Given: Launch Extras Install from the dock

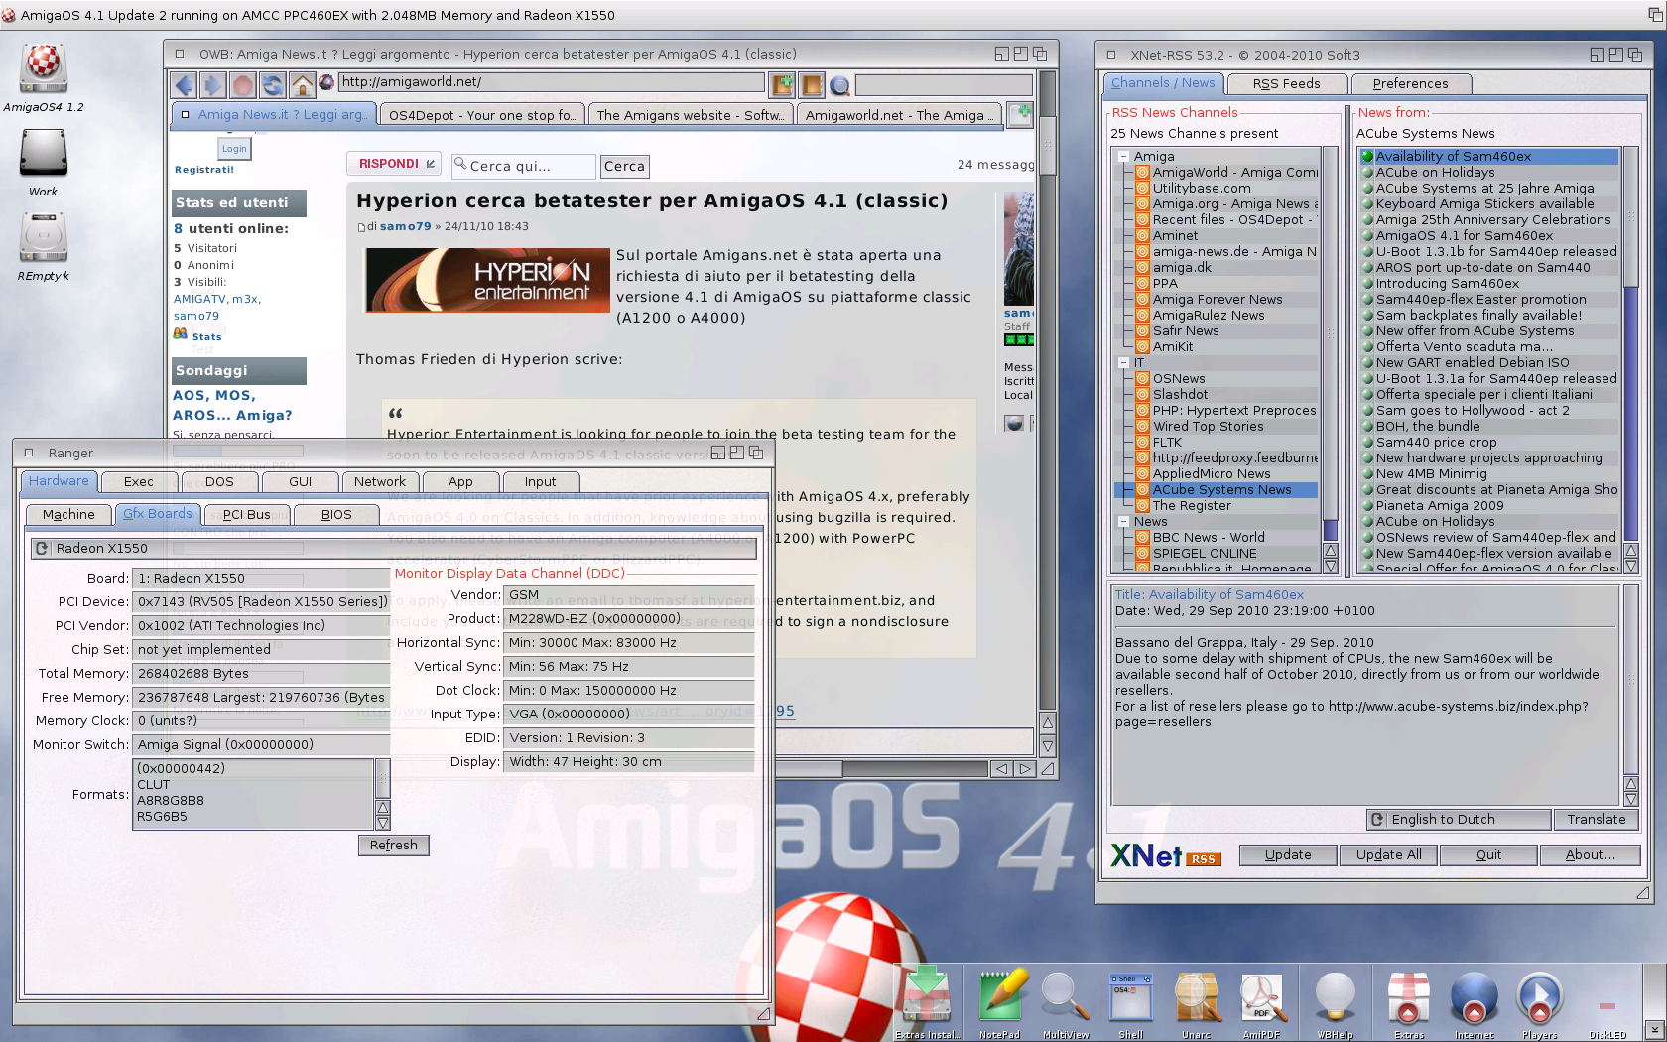Looking at the screenshot, I should click(x=927, y=1002).
